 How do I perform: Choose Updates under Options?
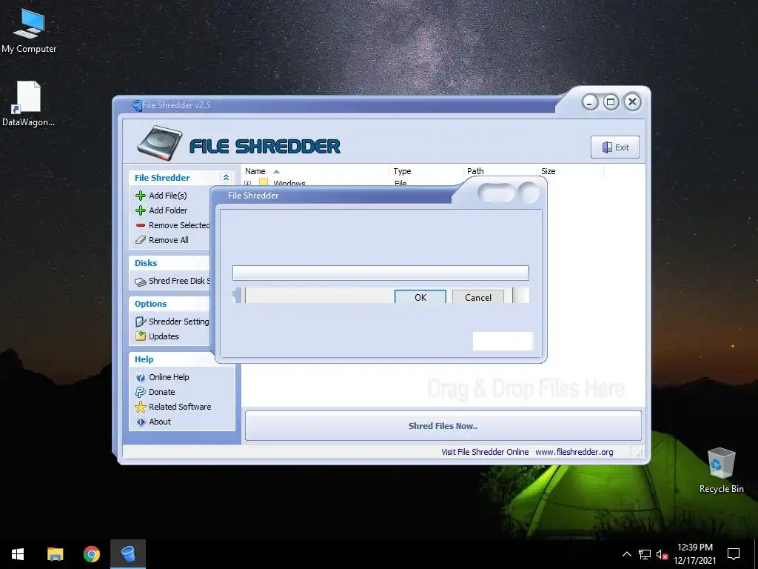coord(164,336)
